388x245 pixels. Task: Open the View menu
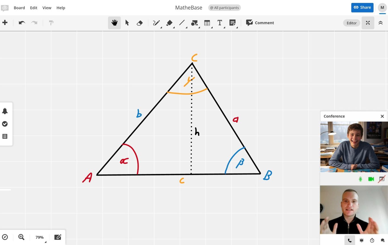(47, 8)
